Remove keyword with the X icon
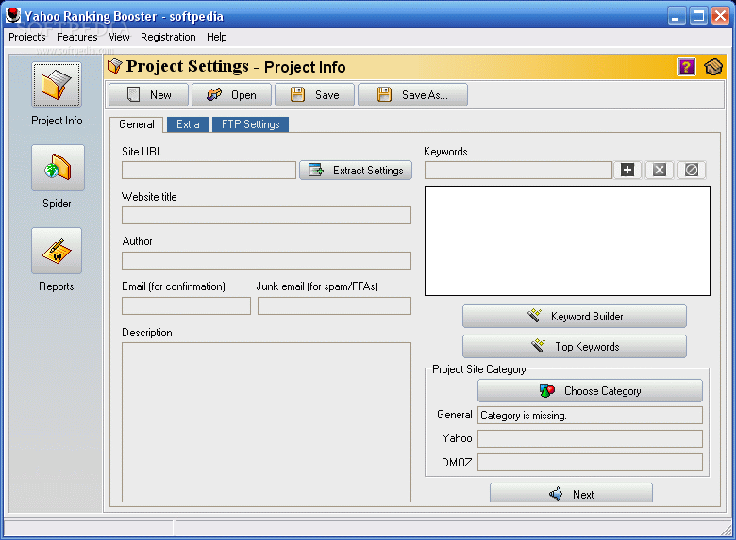 coord(660,170)
